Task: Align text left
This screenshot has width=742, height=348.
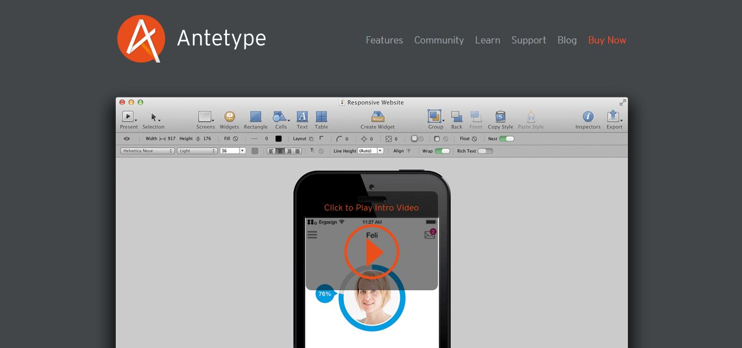Action: [271, 151]
